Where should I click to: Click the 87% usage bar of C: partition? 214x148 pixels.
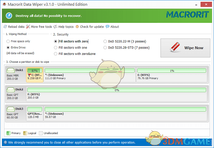click(x=35, y=71)
